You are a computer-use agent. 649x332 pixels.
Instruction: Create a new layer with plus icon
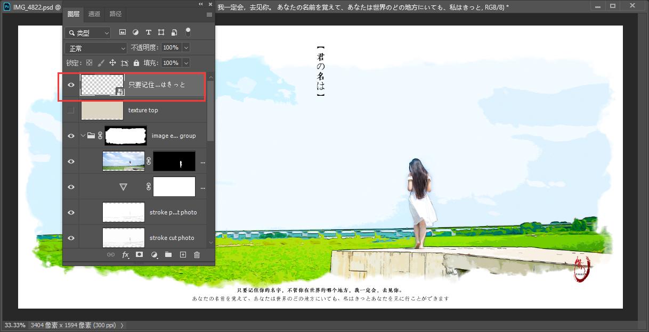(x=183, y=255)
